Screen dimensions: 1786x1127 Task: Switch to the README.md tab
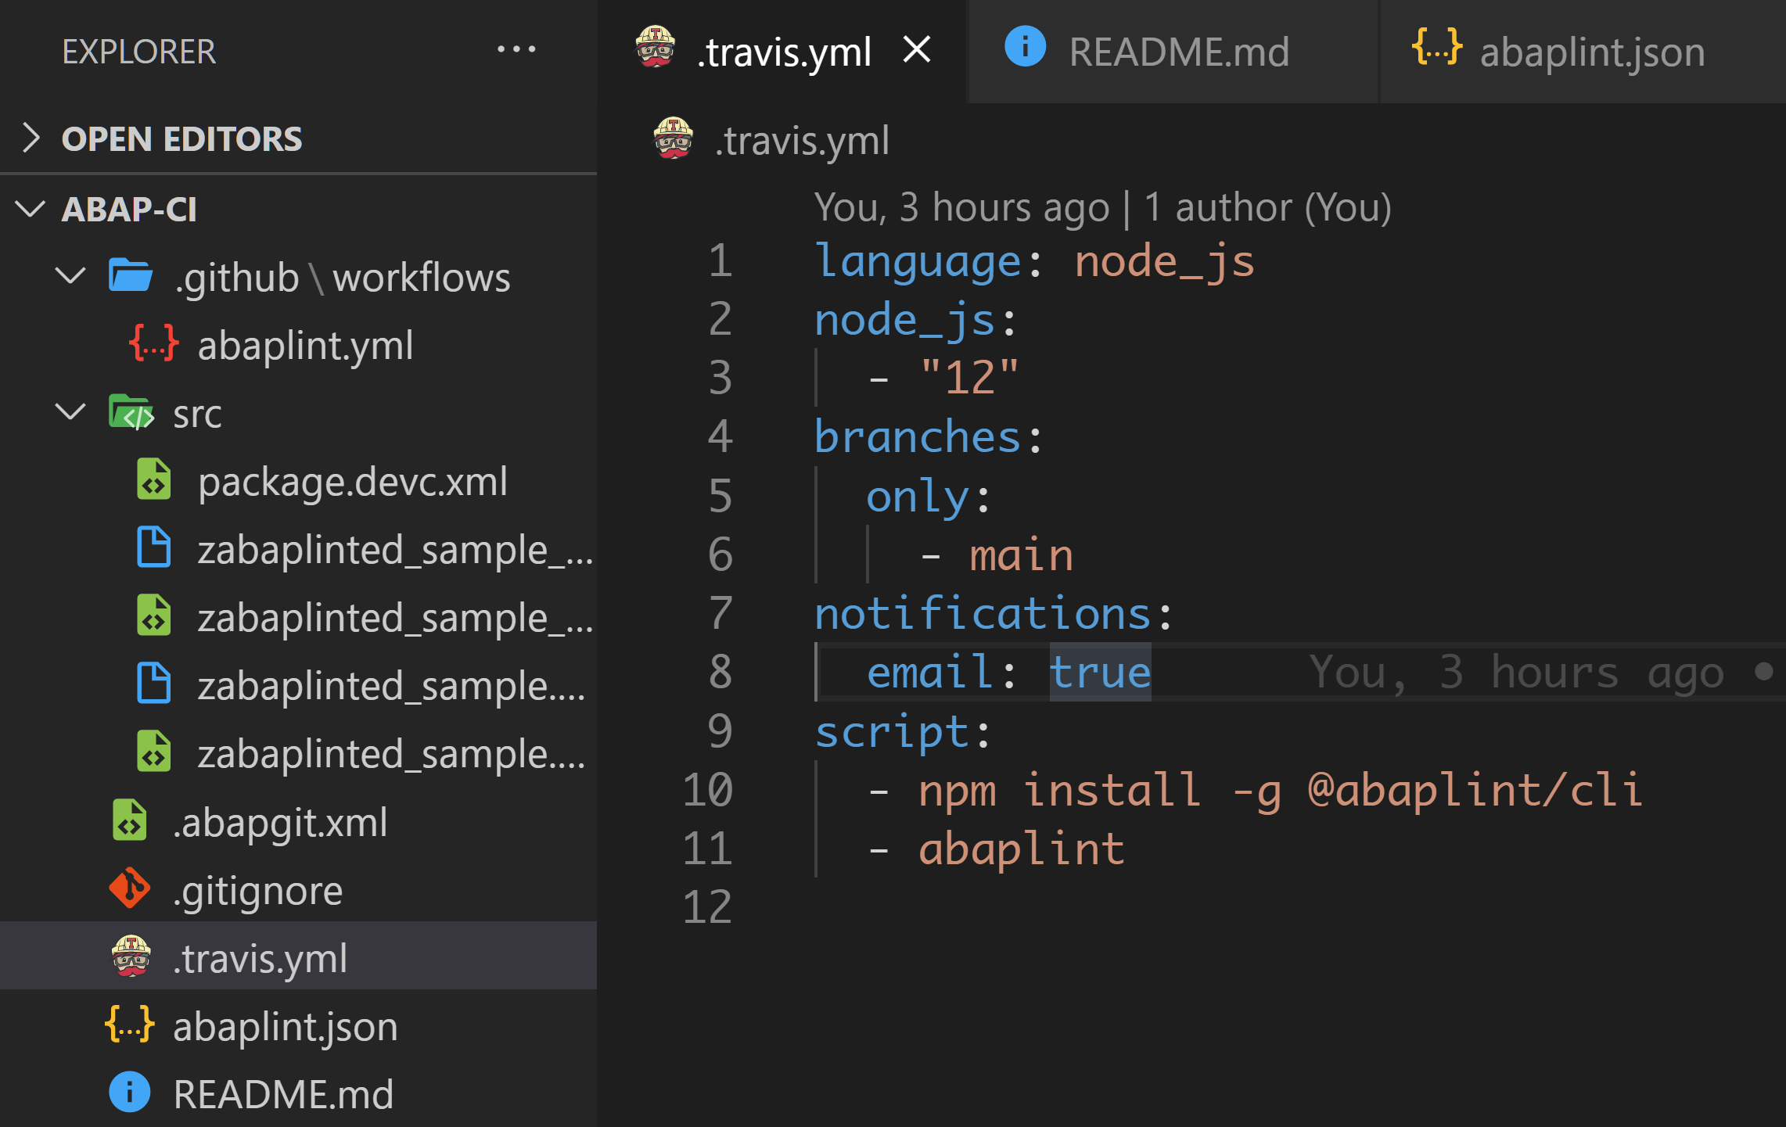(x=1177, y=52)
